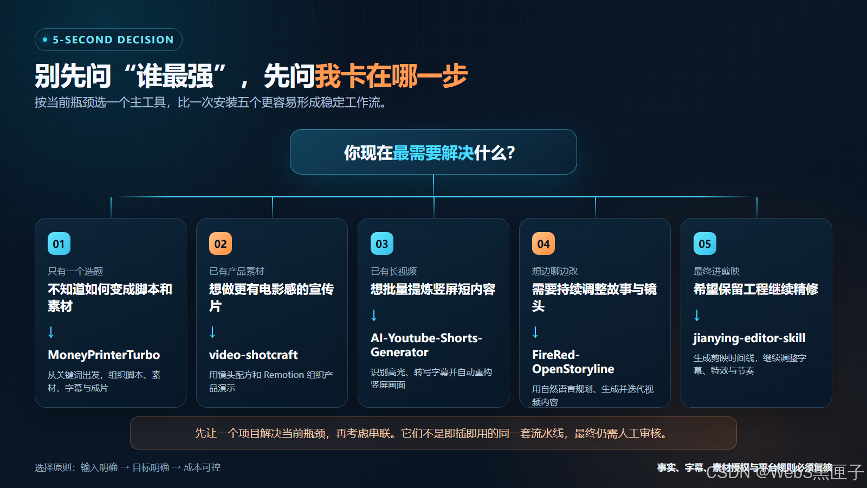Screen dimensions: 867x488
Task: Select the MoneyPrinterTurbo tool name
Action: tap(104, 355)
